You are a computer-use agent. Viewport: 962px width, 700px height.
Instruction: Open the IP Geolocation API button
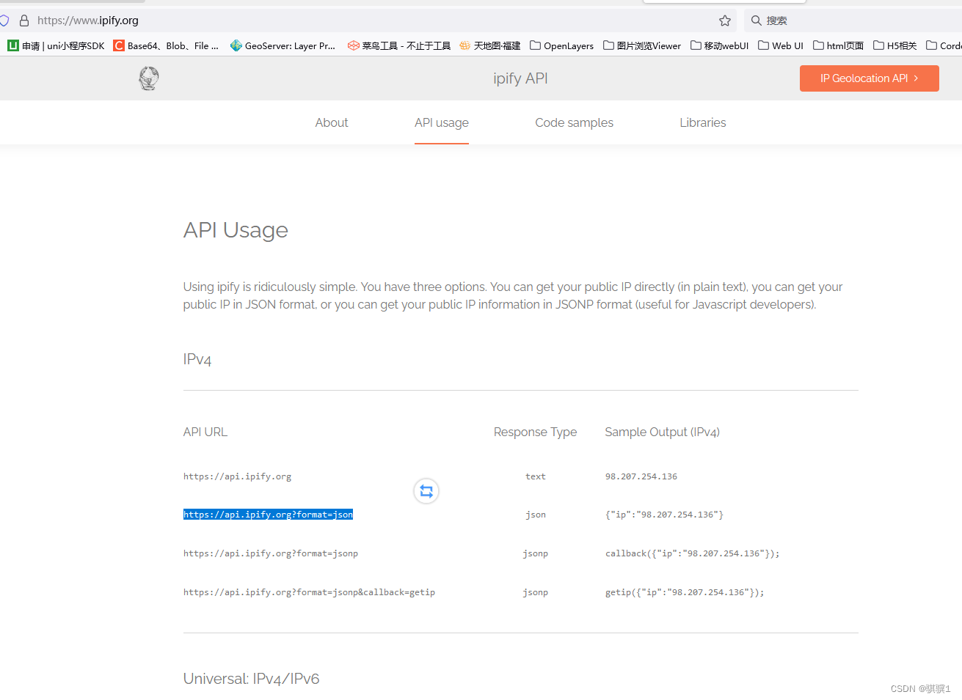click(870, 78)
